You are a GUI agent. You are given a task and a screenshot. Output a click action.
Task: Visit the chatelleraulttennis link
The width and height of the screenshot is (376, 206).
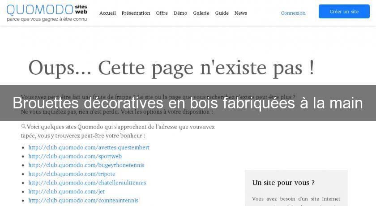tap(87, 183)
